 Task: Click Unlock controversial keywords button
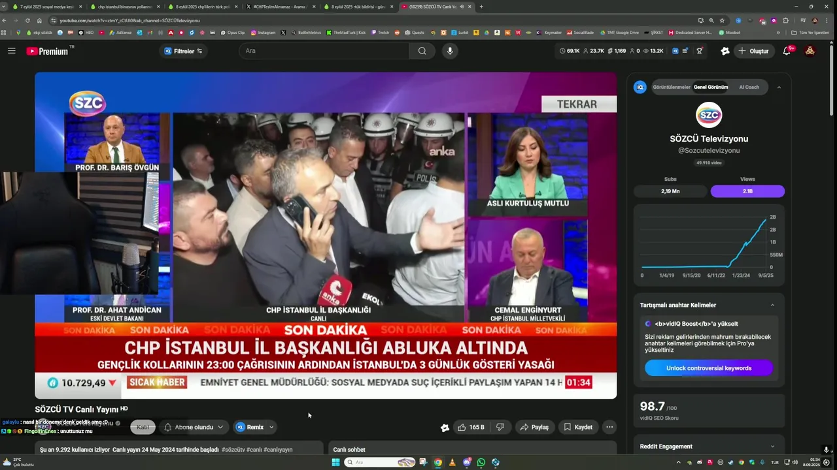click(x=709, y=368)
